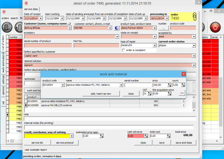Click the add, insert as new button
224x159 pixels.
(x=101, y=94)
